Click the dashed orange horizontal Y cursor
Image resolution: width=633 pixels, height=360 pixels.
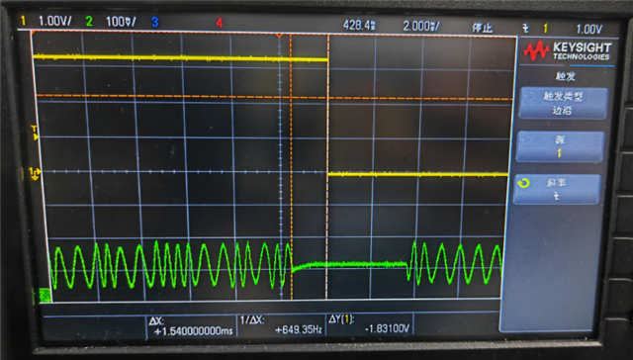275,97
